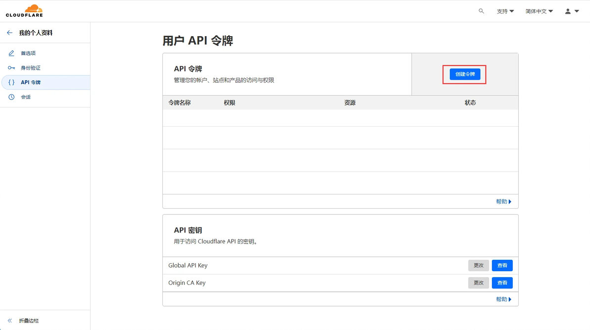This screenshot has width=590, height=330.
Task: Click the 管理您的帐户、站点和产品的访问与权限 description
Action: 224,80
